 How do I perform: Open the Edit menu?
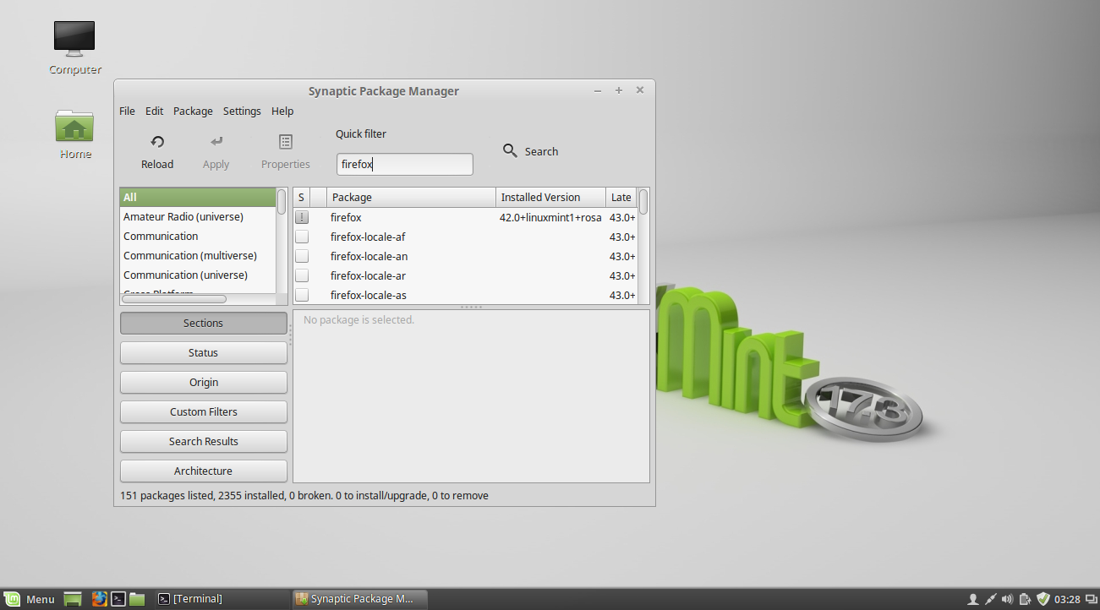click(x=154, y=111)
